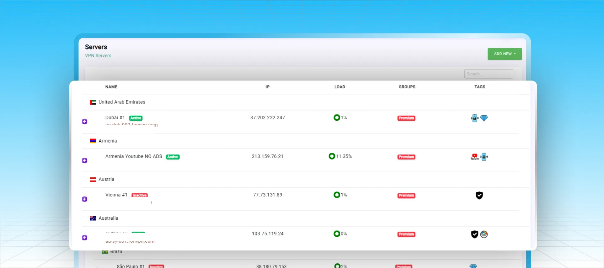Click the Austria country group label
The height and width of the screenshot is (268, 604).
(106, 180)
